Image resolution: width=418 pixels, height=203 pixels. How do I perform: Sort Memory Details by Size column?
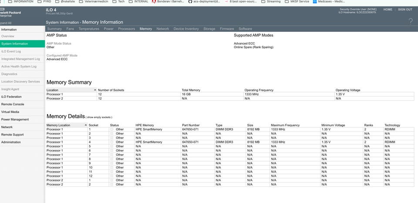point(250,125)
